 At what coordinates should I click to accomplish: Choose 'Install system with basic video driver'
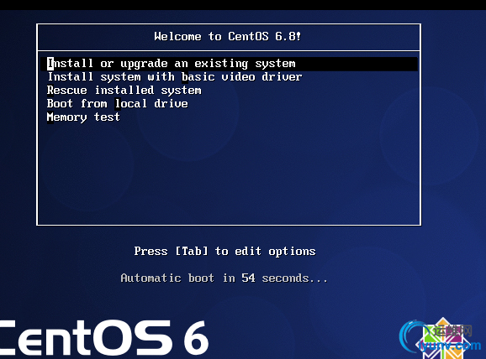coord(175,77)
